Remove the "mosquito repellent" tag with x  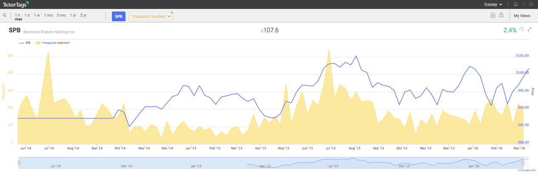pos(169,16)
